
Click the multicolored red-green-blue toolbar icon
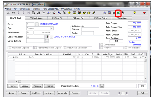click(x=79, y=13)
